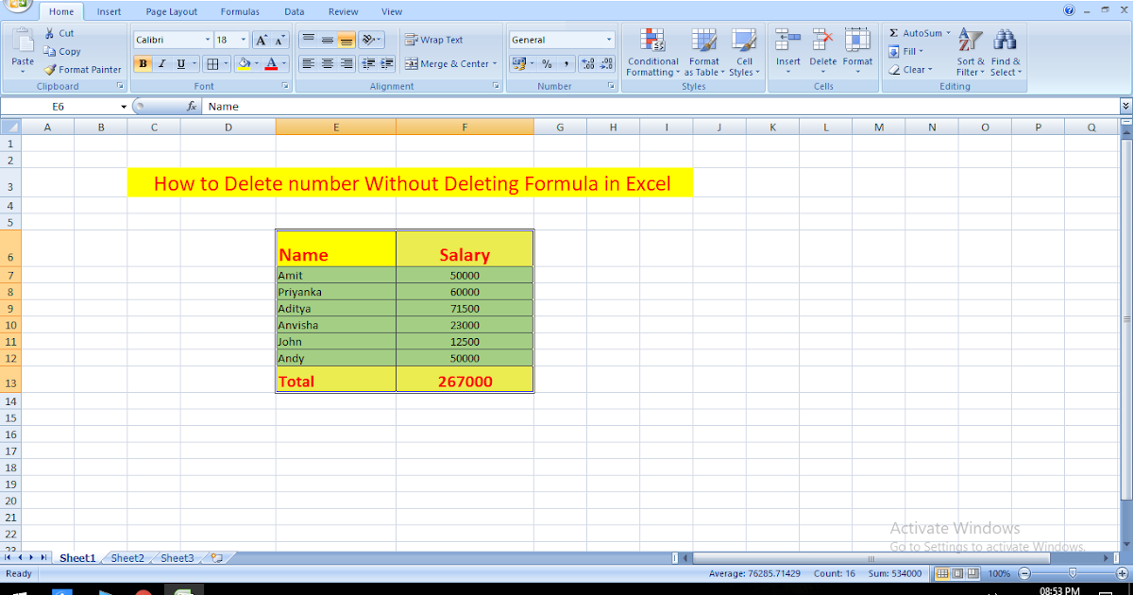Open Conditional Formatting icon
The image size is (1133, 595).
pos(652,41)
